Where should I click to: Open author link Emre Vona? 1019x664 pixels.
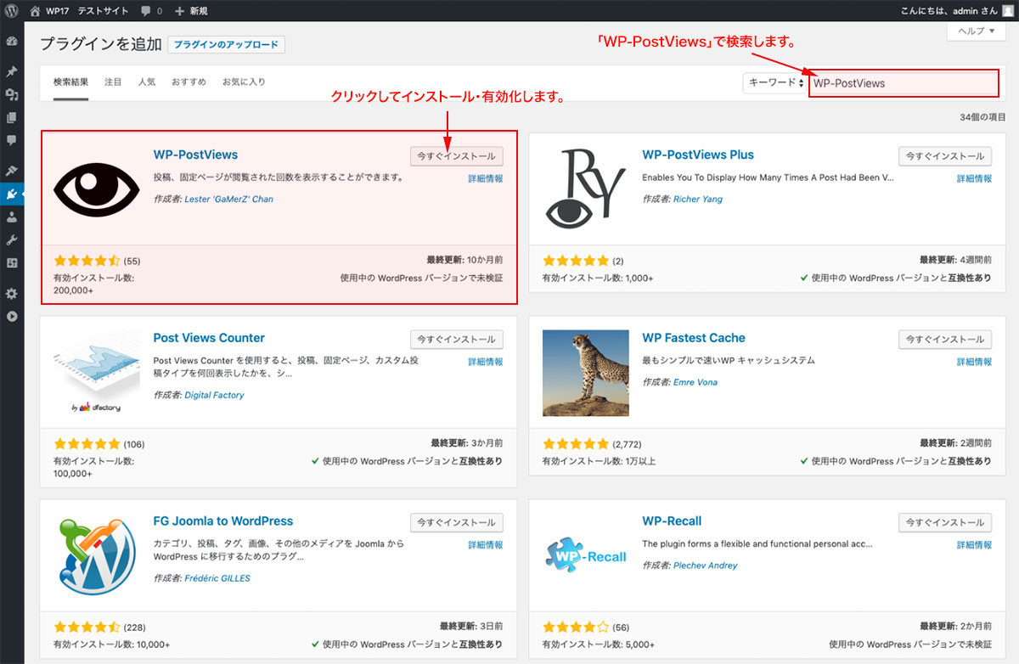point(695,383)
